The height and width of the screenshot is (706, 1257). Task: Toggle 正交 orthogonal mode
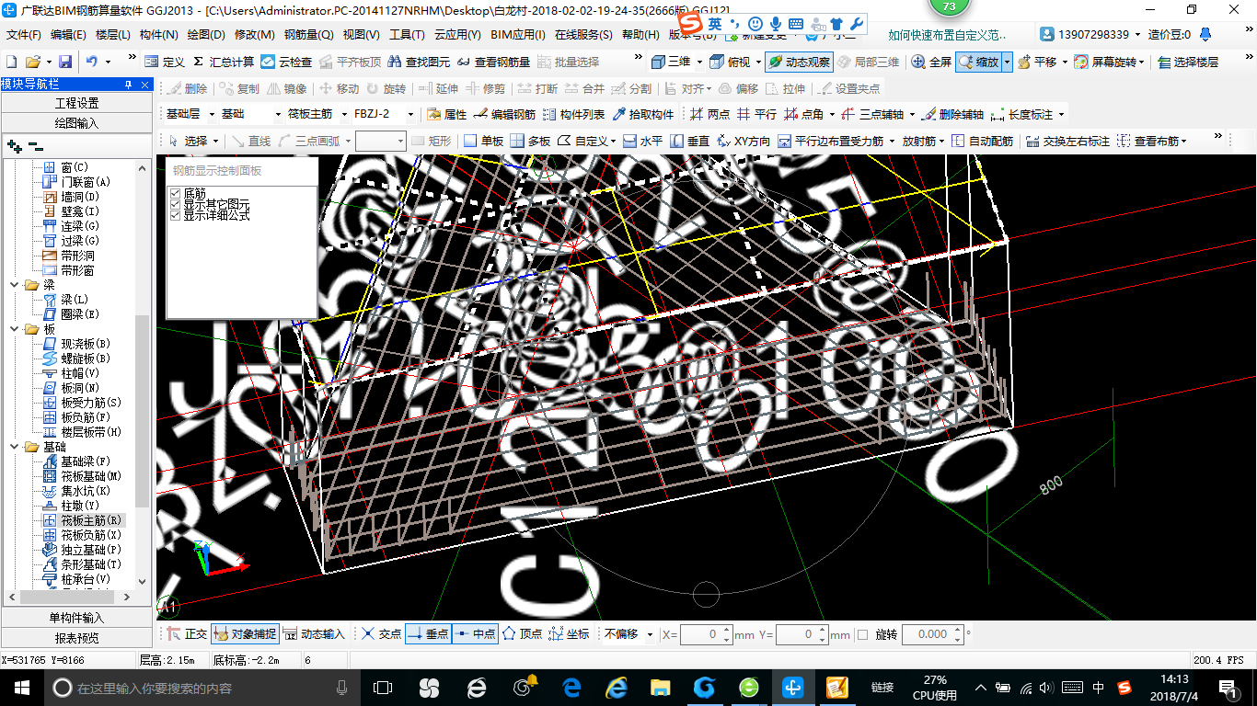[x=187, y=634]
